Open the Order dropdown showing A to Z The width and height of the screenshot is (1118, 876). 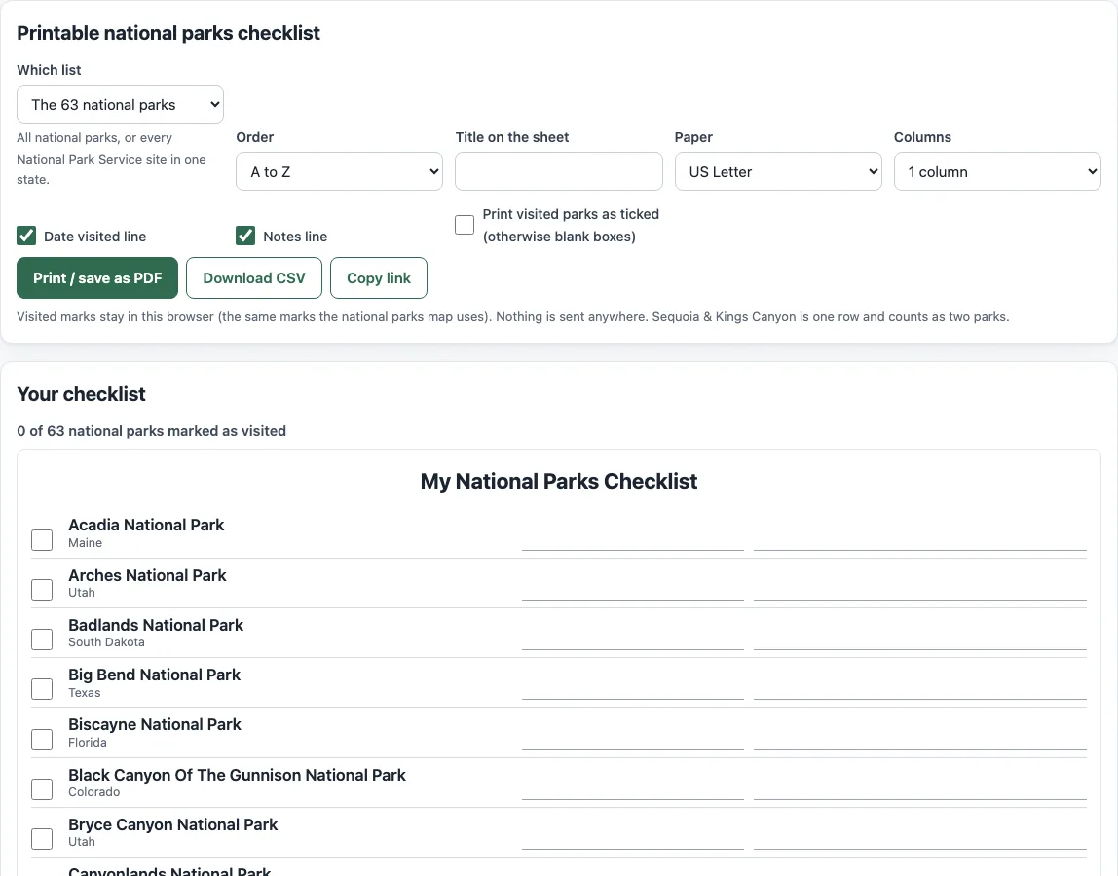[339, 171]
